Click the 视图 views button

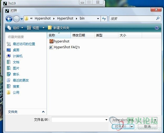[x=33, y=28]
